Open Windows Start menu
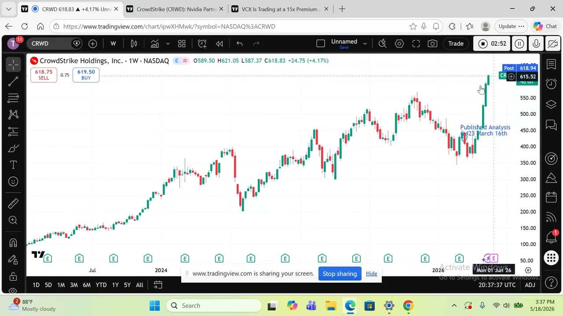This screenshot has width=563, height=316. pyautogui.click(x=154, y=305)
